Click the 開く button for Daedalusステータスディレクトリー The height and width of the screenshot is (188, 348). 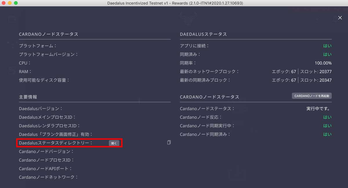[114, 143]
